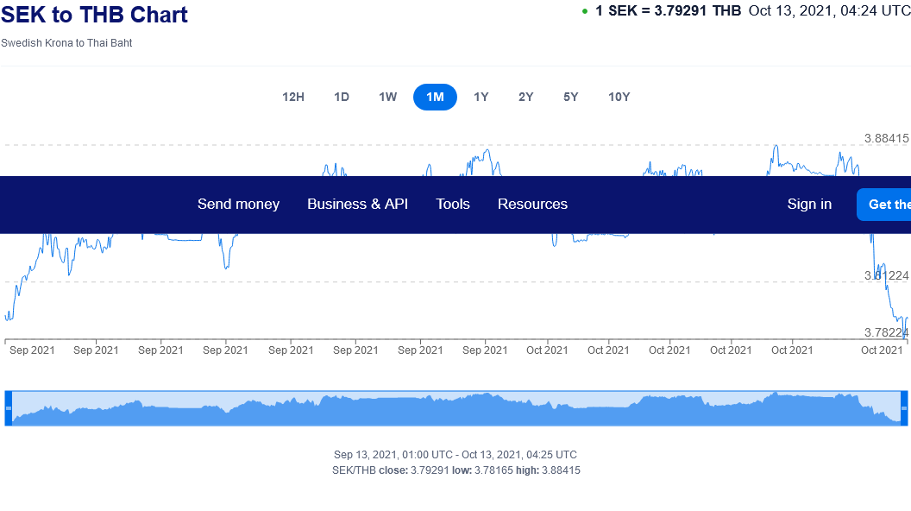Choose the 1W chart period
Image resolution: width=911 pixels, height=511 pixels.
point(388,97)
